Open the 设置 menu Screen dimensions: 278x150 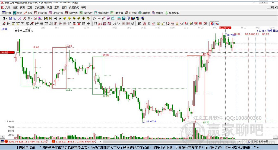pos(49,7)
